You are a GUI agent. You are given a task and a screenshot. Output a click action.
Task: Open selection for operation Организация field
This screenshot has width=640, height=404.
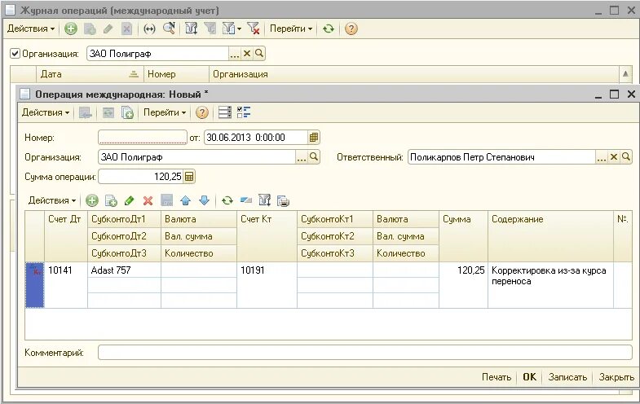(x=301, y=157)
